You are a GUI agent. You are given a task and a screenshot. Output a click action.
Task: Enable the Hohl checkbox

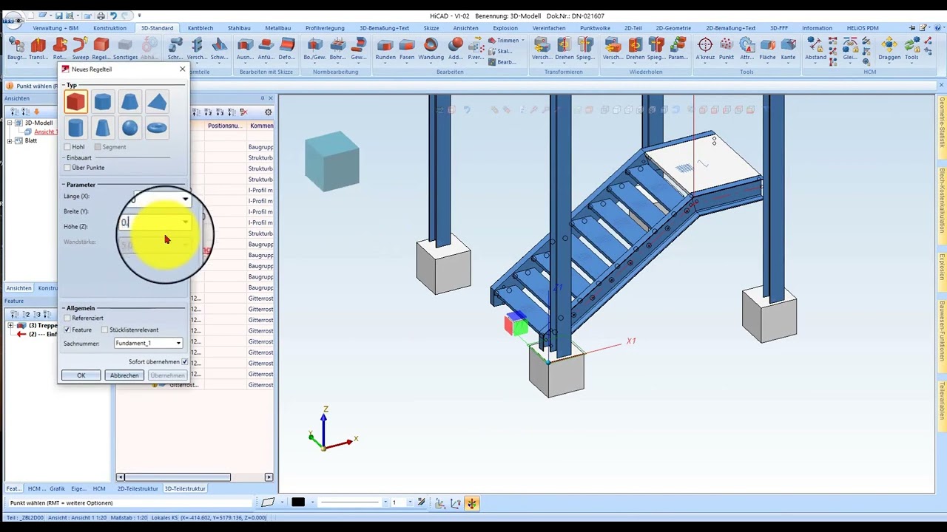click(x=67, y=147)
